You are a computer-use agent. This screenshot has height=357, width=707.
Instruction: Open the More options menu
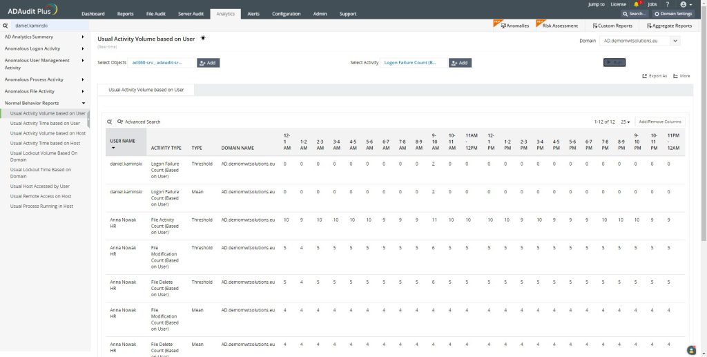(681, 76)
